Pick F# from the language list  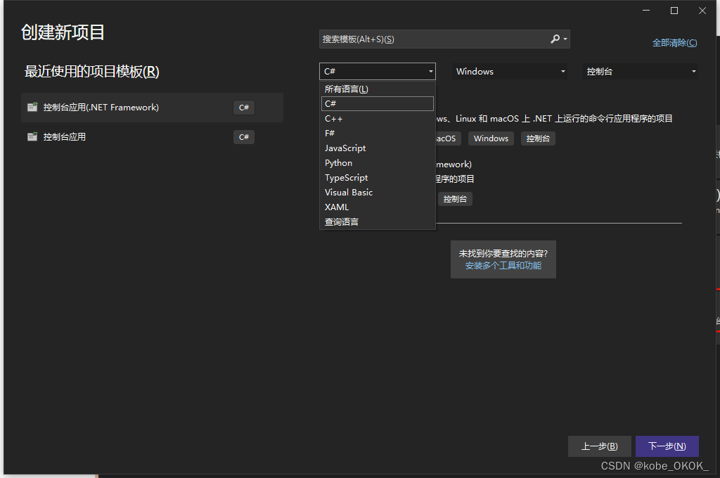(x=378, y=133)
